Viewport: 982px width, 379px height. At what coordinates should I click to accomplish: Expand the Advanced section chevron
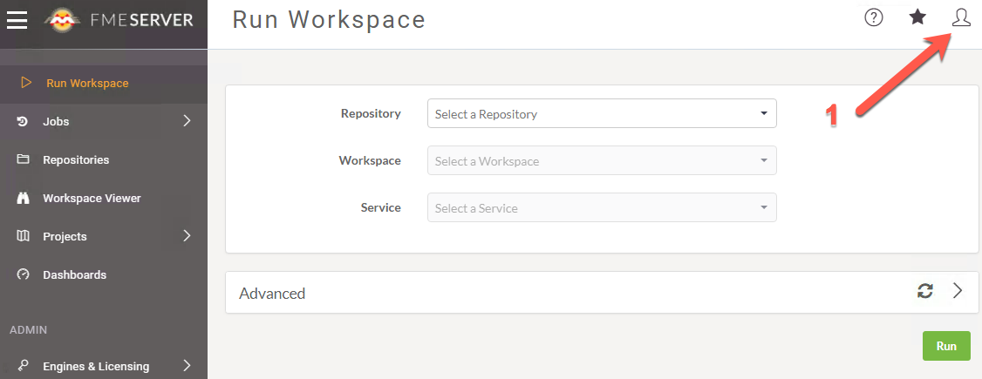[x=958, y=291]
